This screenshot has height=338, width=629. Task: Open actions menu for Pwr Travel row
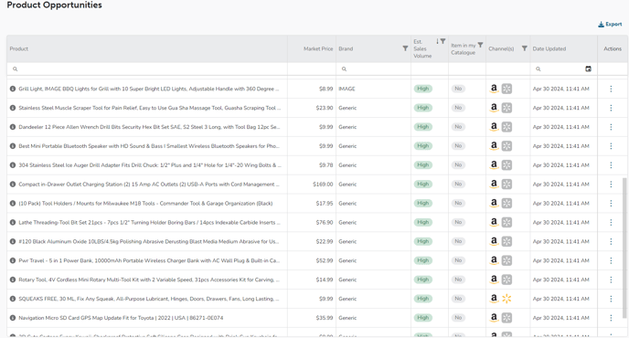[x=611, y=260]
